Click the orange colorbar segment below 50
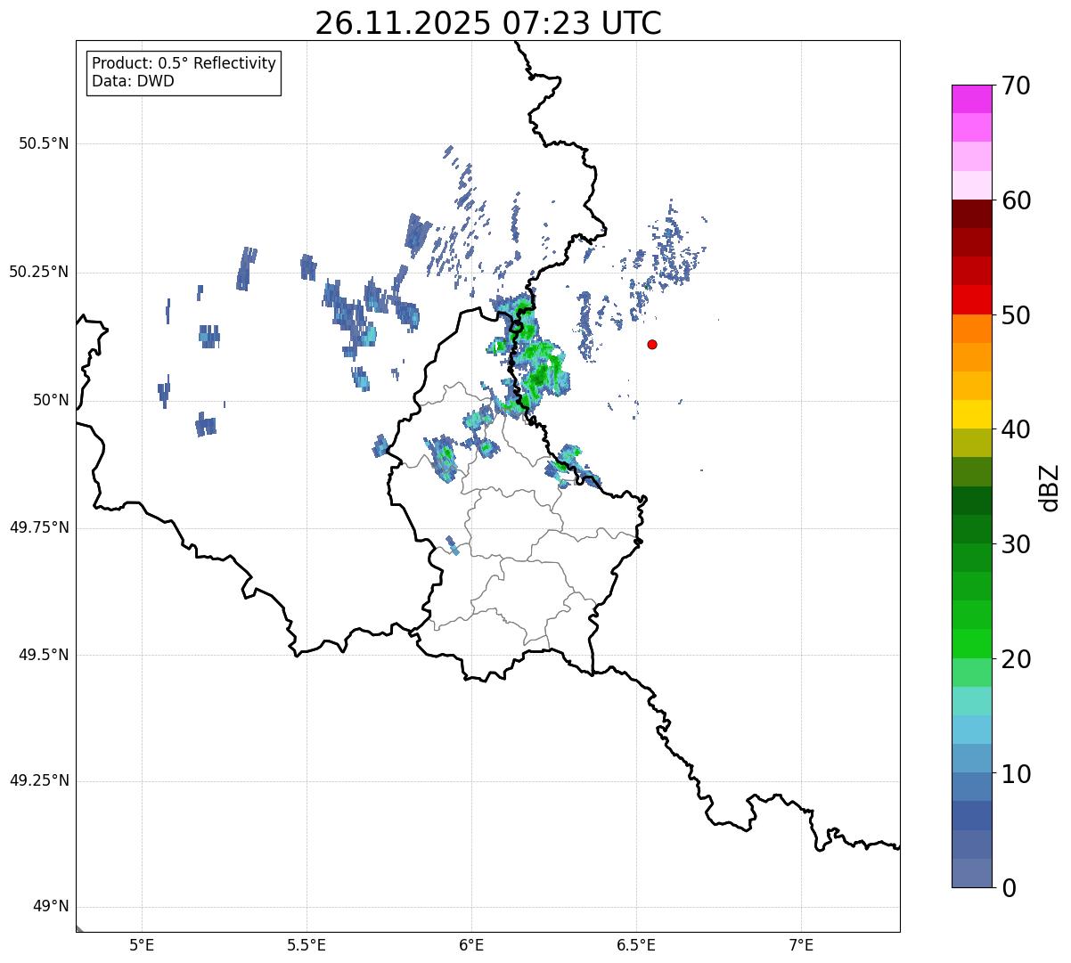This screenshot has width=1071, height=963. click(x=971, y=329)
